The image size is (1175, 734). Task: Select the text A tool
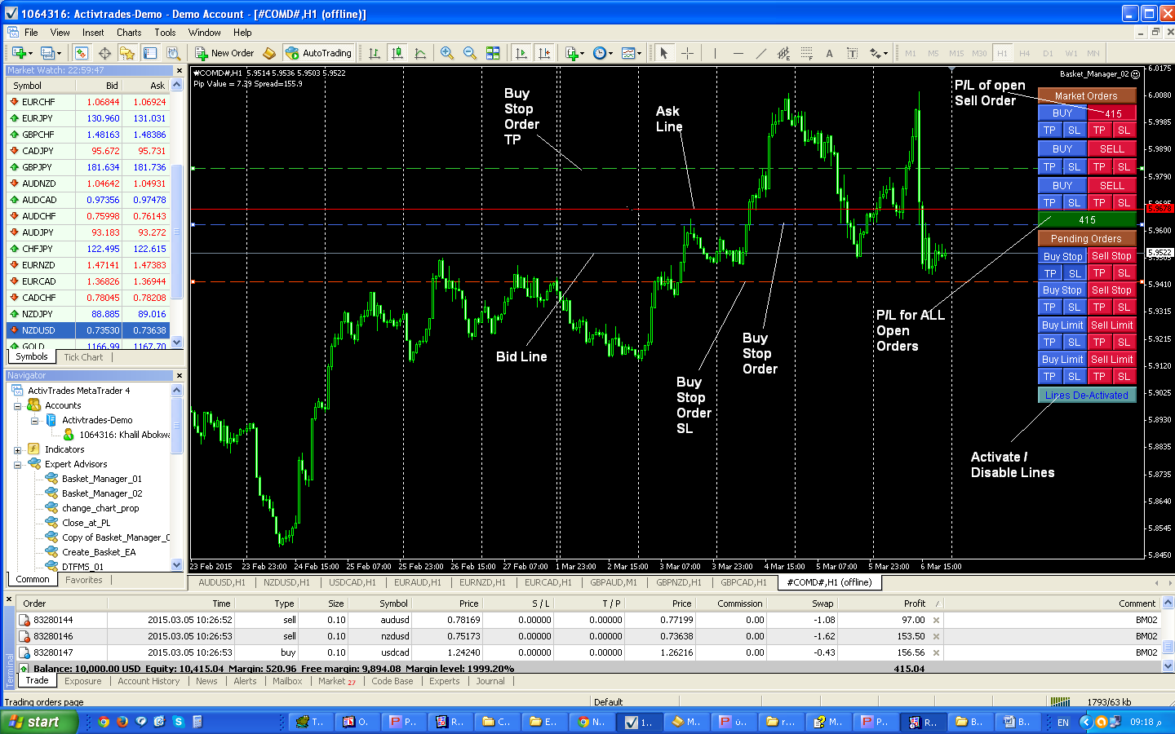click(x=829, y=53)
